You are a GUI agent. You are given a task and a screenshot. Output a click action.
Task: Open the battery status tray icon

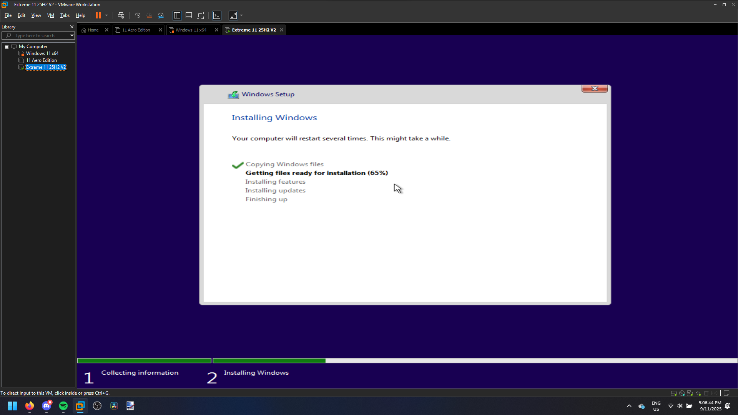coord(689,406)
